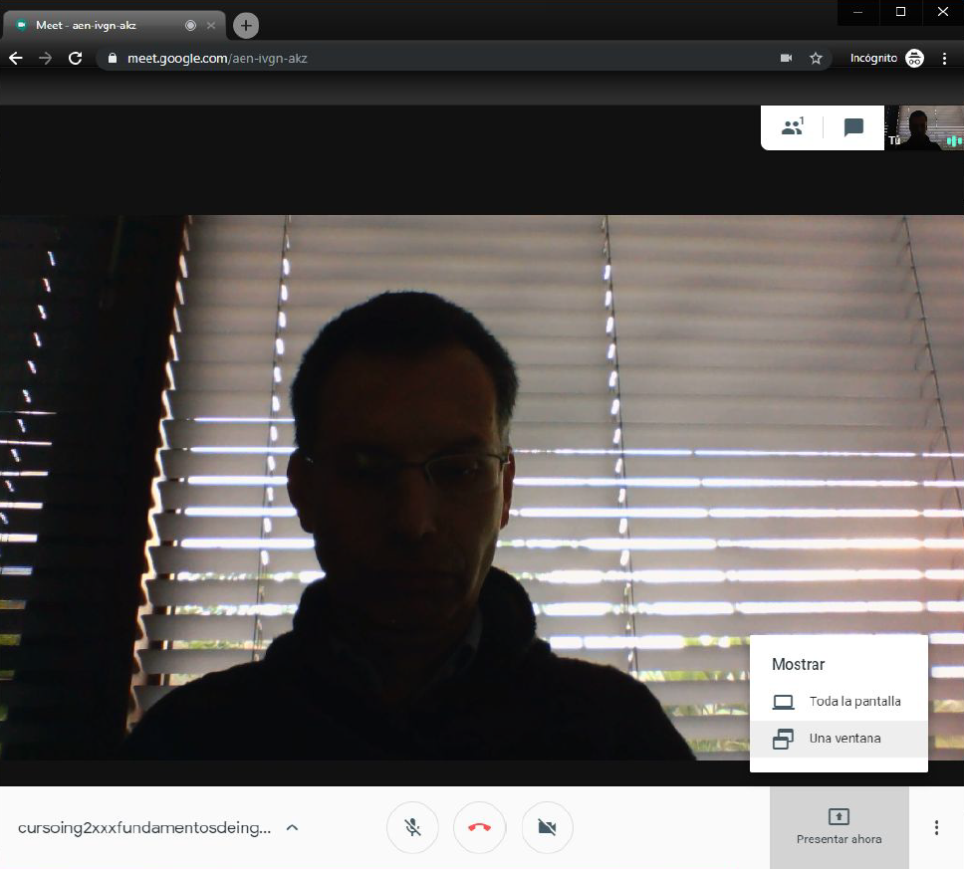Click browser forward arrow
Viewport: 964px width, 869px height.
click(x=45, y=58)
